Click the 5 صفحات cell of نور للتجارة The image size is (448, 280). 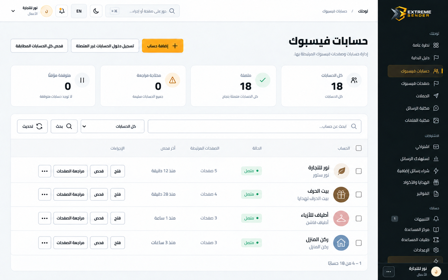tap(209, 171)
